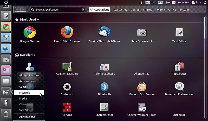Launch Google Chrome from Most Used
The width and height of the screenshot is (208, 121).
tap(30, 34)
